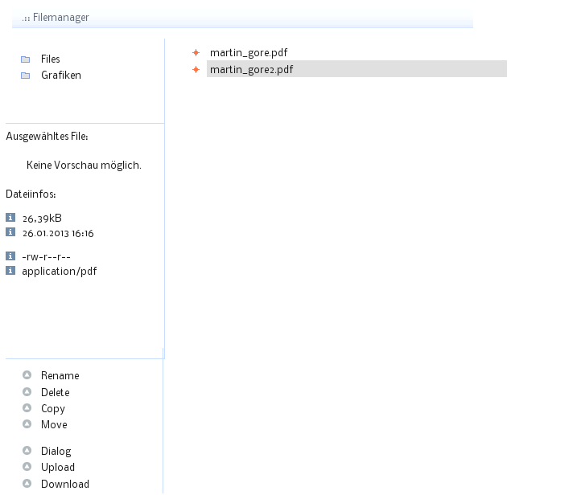
Task: Click the info icon beside 26,39kB
Action: coord(10,218)
